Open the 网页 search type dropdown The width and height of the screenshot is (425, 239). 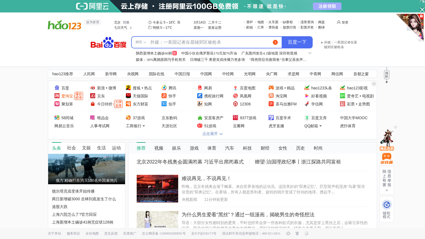pyautogui.click(x=141, y=42)
